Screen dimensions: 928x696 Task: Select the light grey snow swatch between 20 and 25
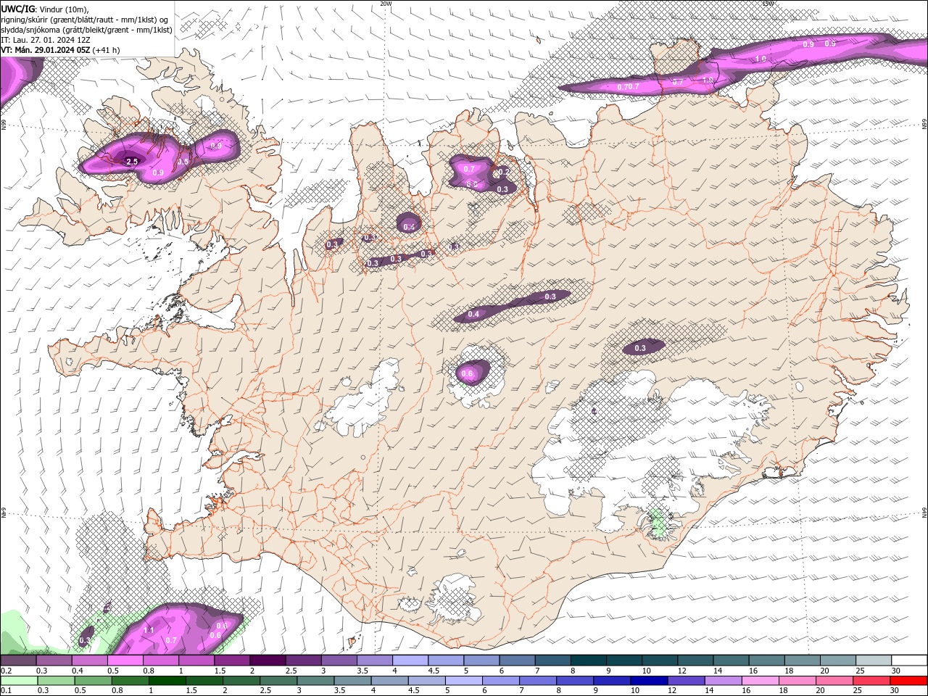coord(838,660)
